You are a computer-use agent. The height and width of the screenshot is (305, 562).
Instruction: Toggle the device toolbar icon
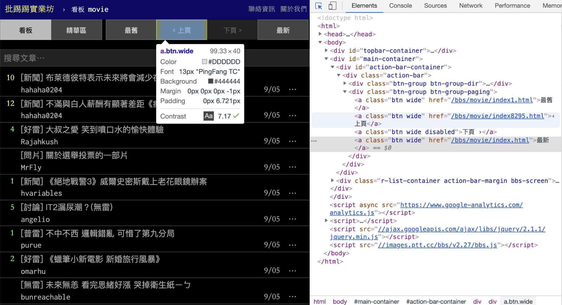pyautogui.click(x=332, y=6)
